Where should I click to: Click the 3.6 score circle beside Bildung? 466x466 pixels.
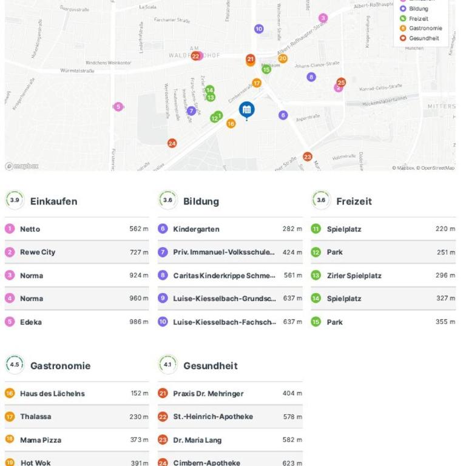click(167, 200)
